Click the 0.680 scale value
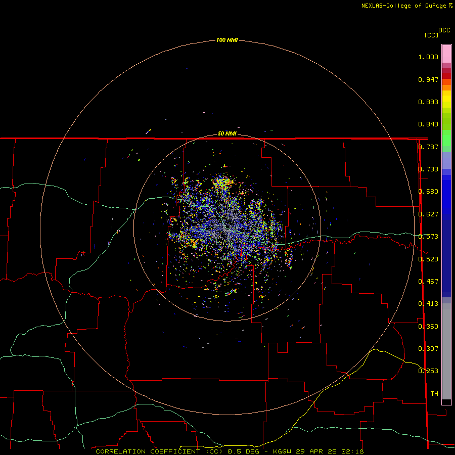455x455 pixels. (428, 192)
